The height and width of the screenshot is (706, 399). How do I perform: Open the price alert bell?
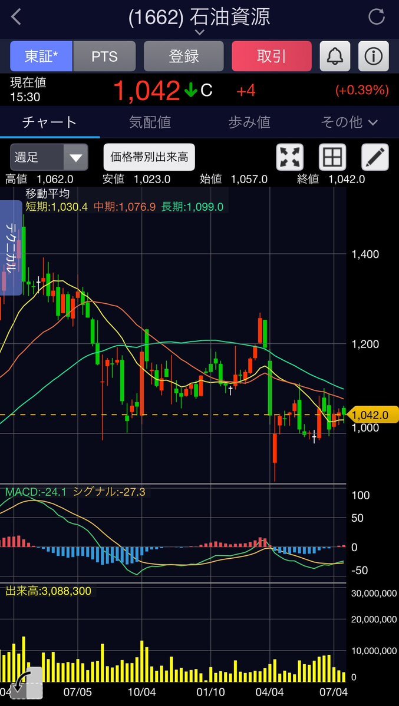click(x=335, y=57)
